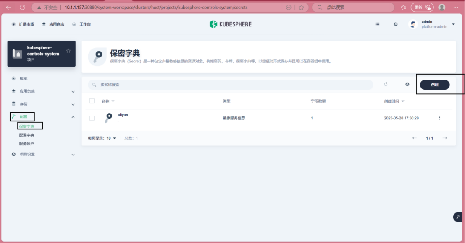Sort by 创建时间 column dropdown
Screen dimensions: 465x243
pos(403,101)
